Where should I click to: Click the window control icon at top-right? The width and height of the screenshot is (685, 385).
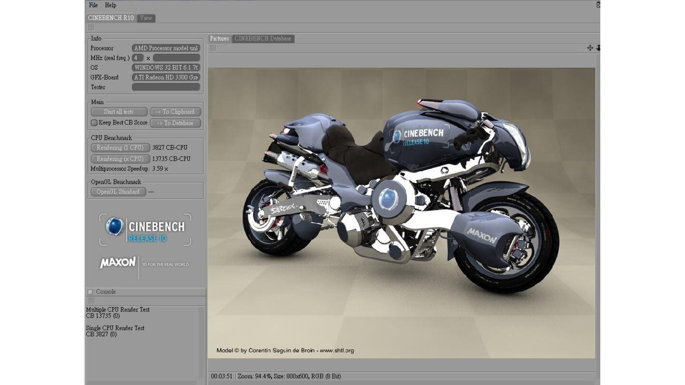[598, 5]
